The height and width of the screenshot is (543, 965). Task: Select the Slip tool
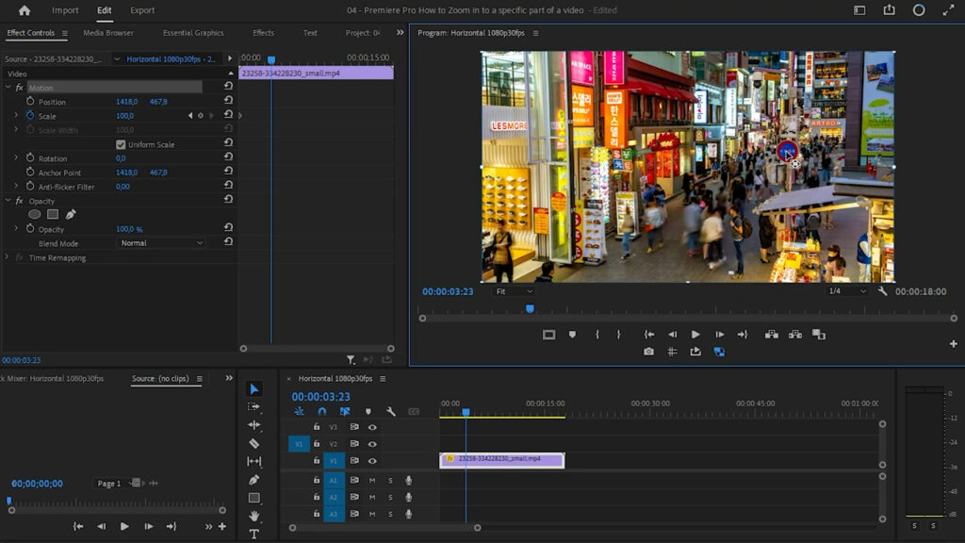pyautogui.click(x=254, y=461)
